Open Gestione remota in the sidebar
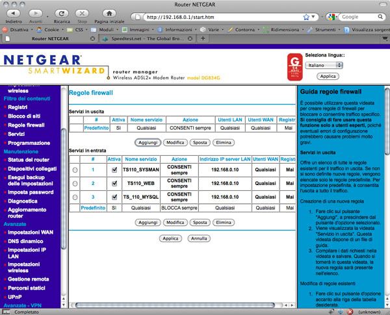The width and height of the screenshot is (390, 315). (x=29, y=279)
